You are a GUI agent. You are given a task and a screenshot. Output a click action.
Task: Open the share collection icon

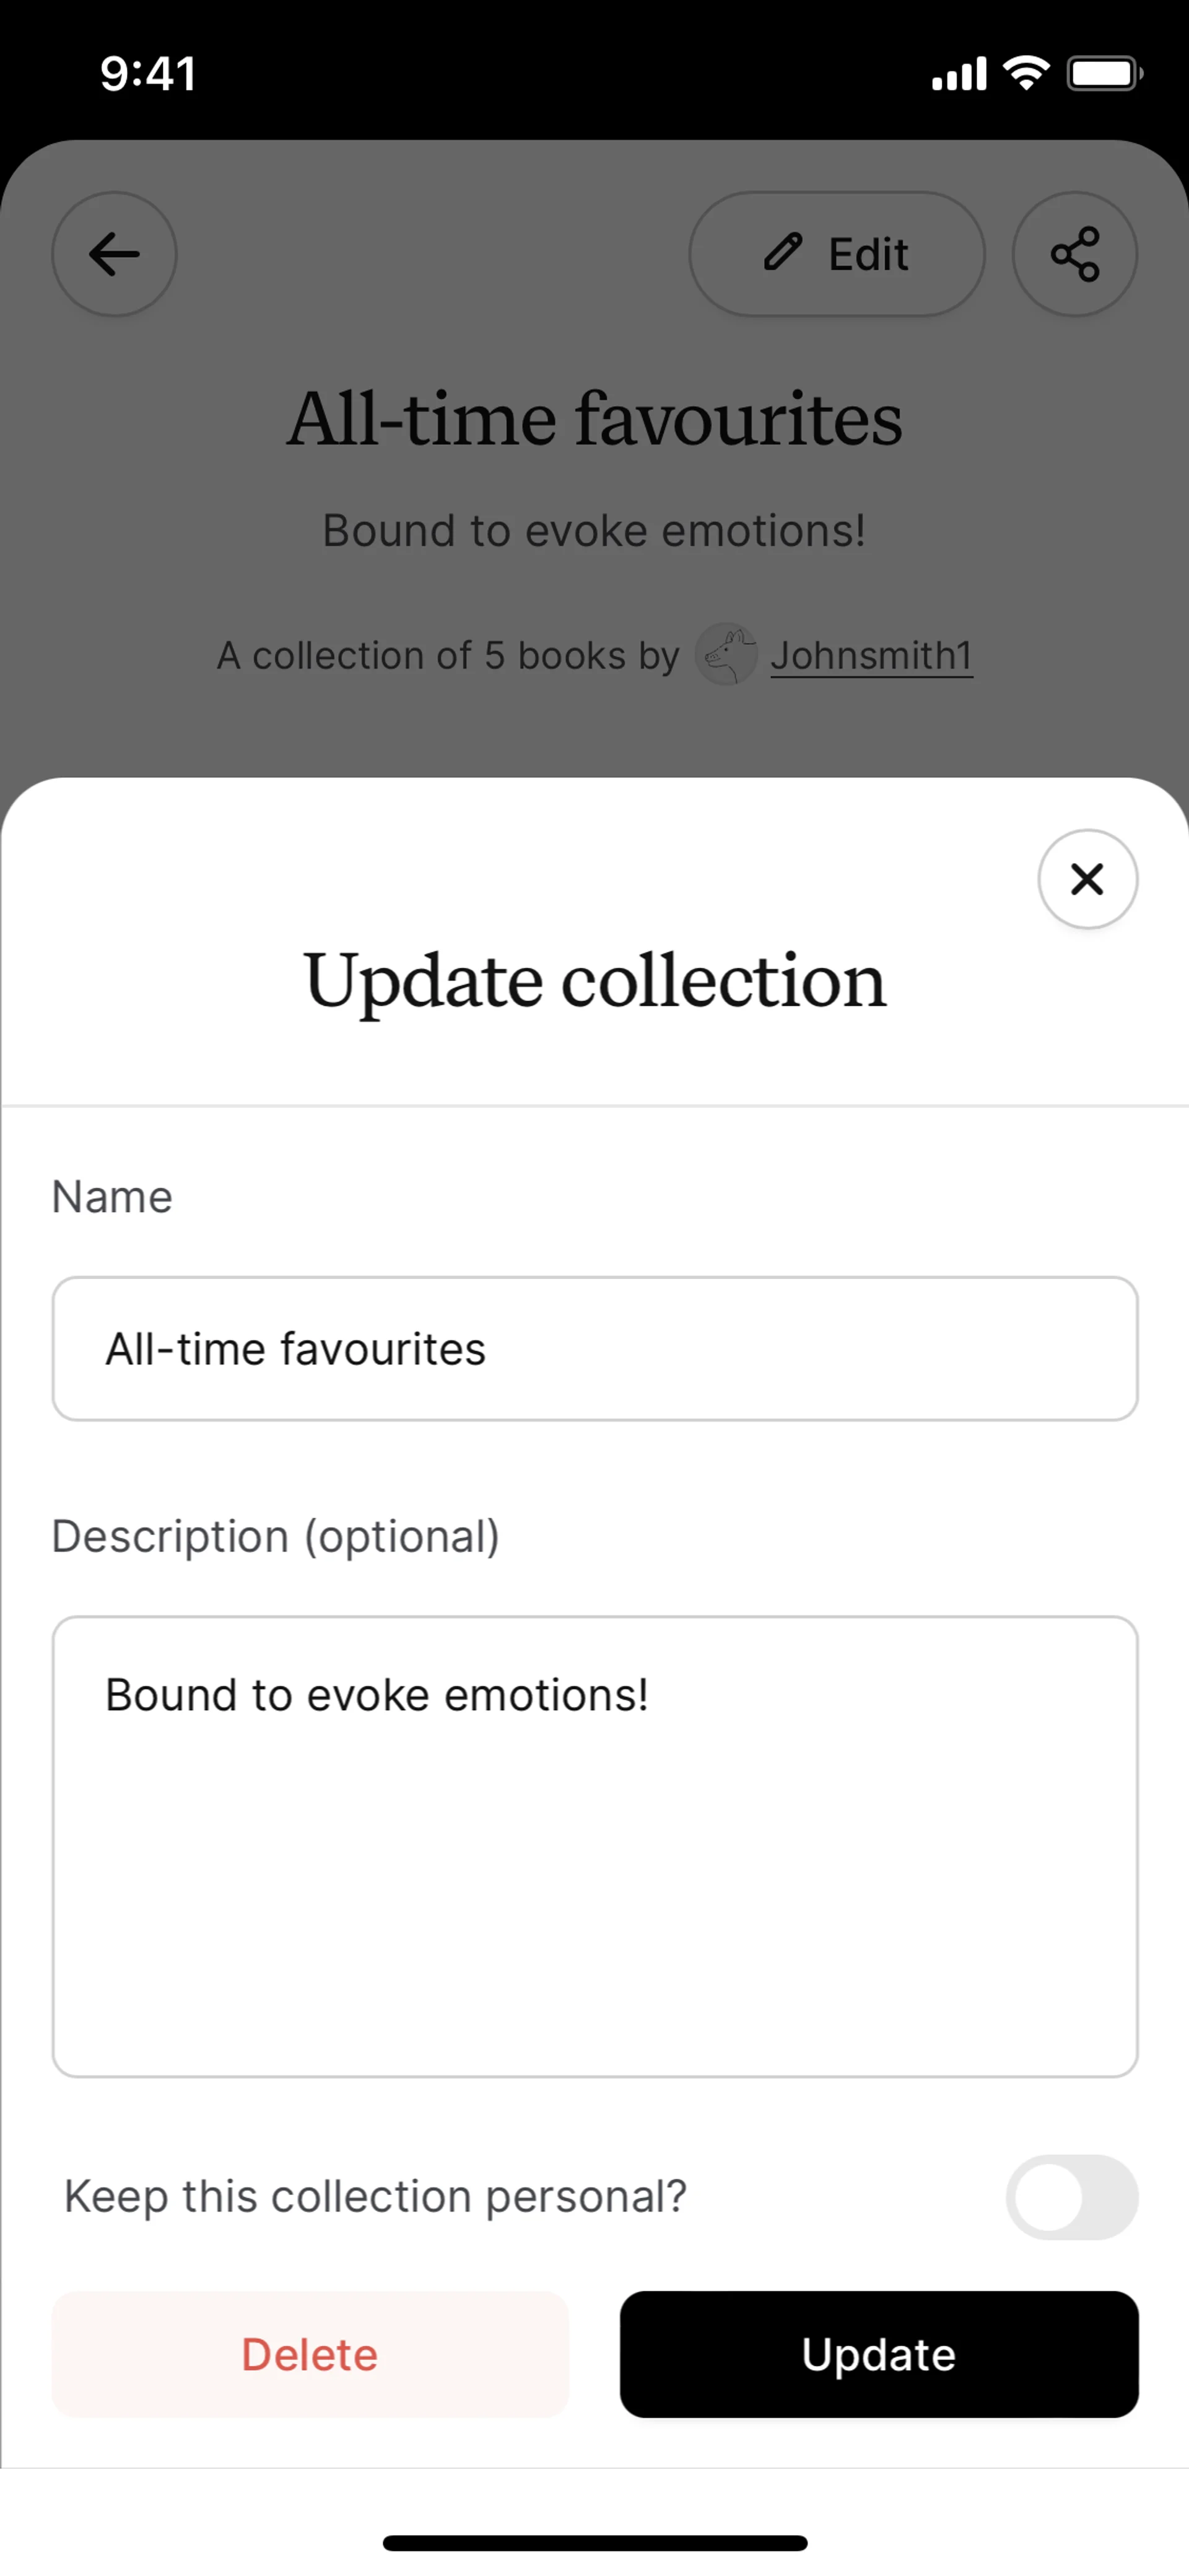[1074, 254]
